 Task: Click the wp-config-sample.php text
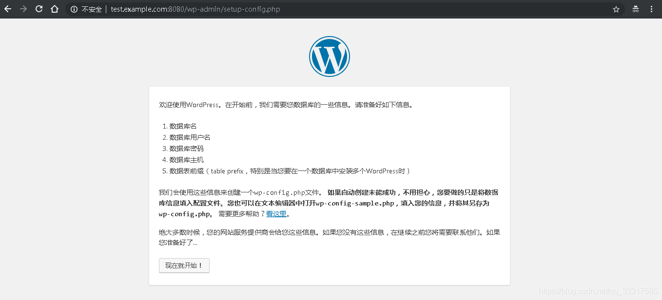coord(355,203)
